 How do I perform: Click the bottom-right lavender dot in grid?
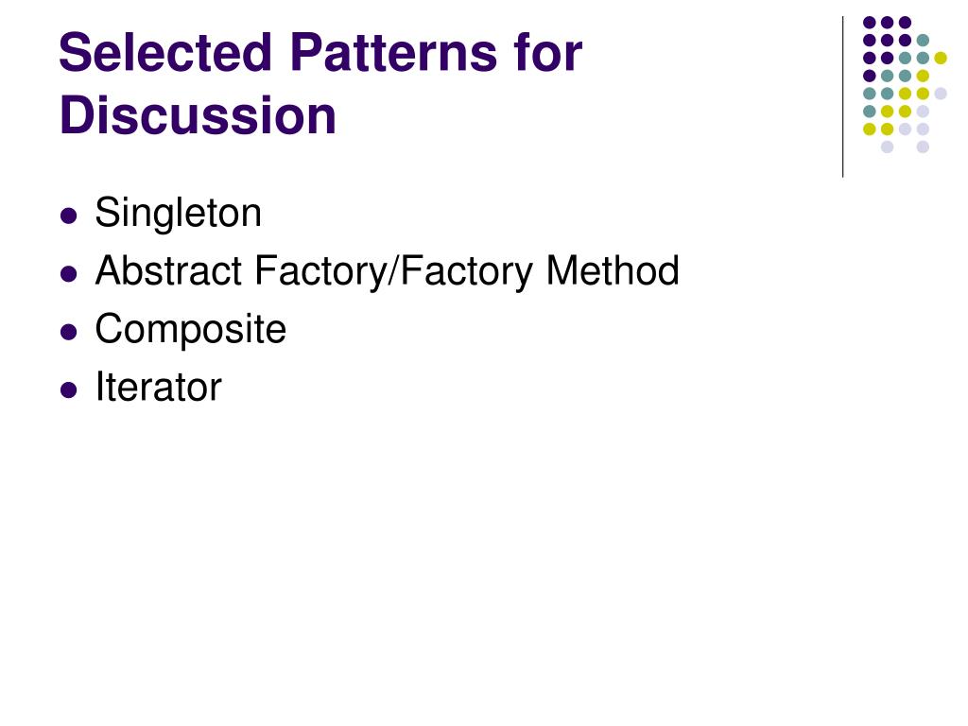(923, 147)
